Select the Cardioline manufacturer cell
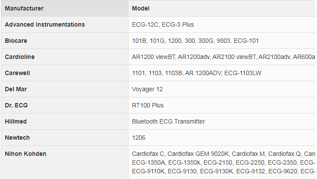The width and height of the screenshot is (317, 179). click(x=20, y=57)
